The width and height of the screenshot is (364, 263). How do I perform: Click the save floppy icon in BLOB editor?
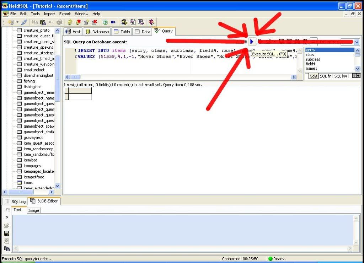tap(7, 233)
